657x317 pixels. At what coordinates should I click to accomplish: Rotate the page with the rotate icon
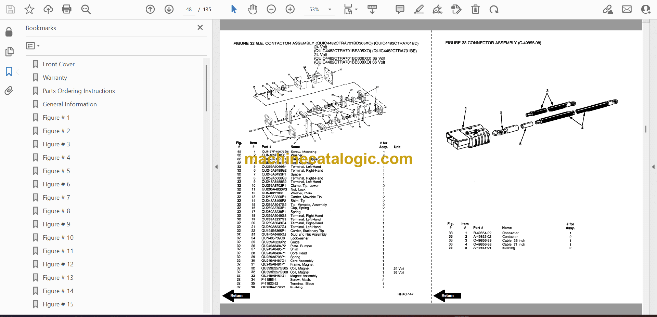494,9
